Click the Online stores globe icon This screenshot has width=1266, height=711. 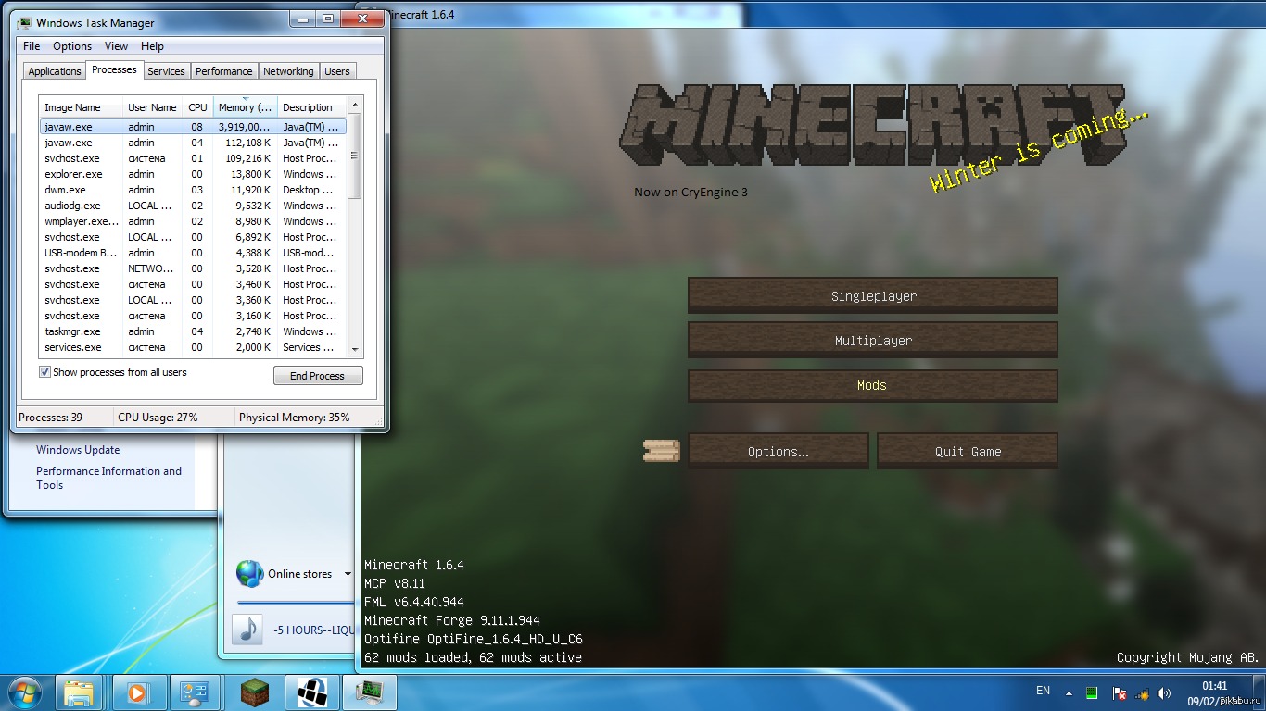pos(249,574)
